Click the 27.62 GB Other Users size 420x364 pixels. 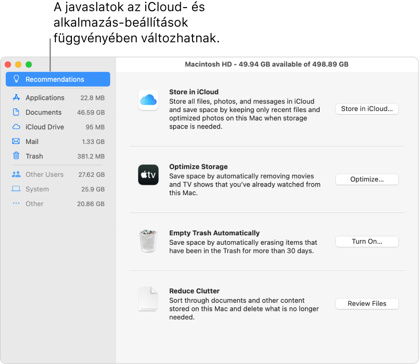91,175
